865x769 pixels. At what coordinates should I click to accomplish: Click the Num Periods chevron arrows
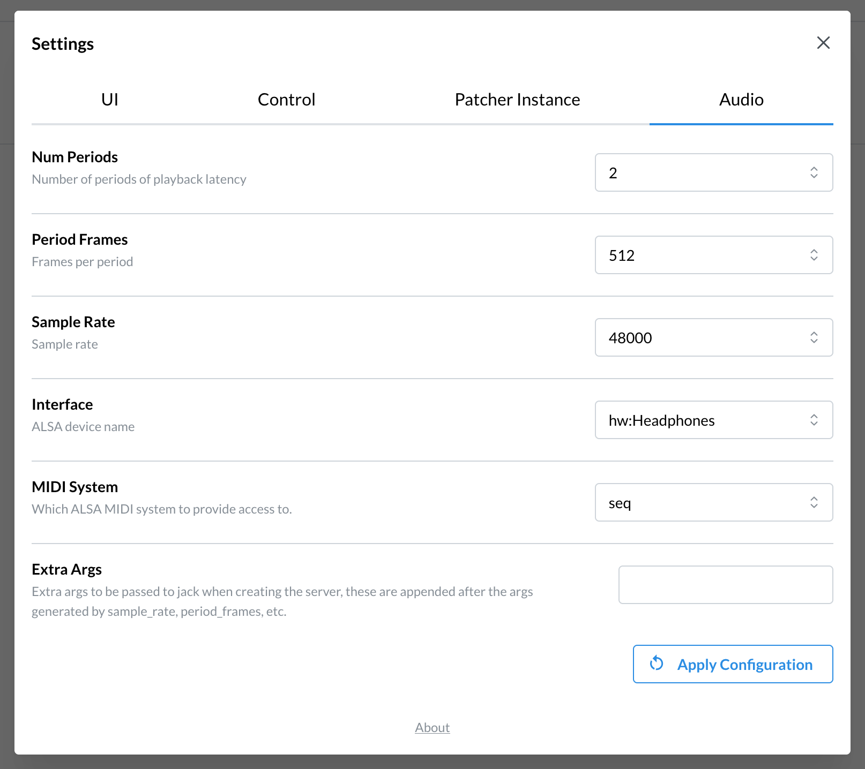814,172
